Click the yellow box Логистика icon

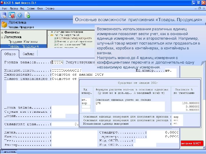4,25
